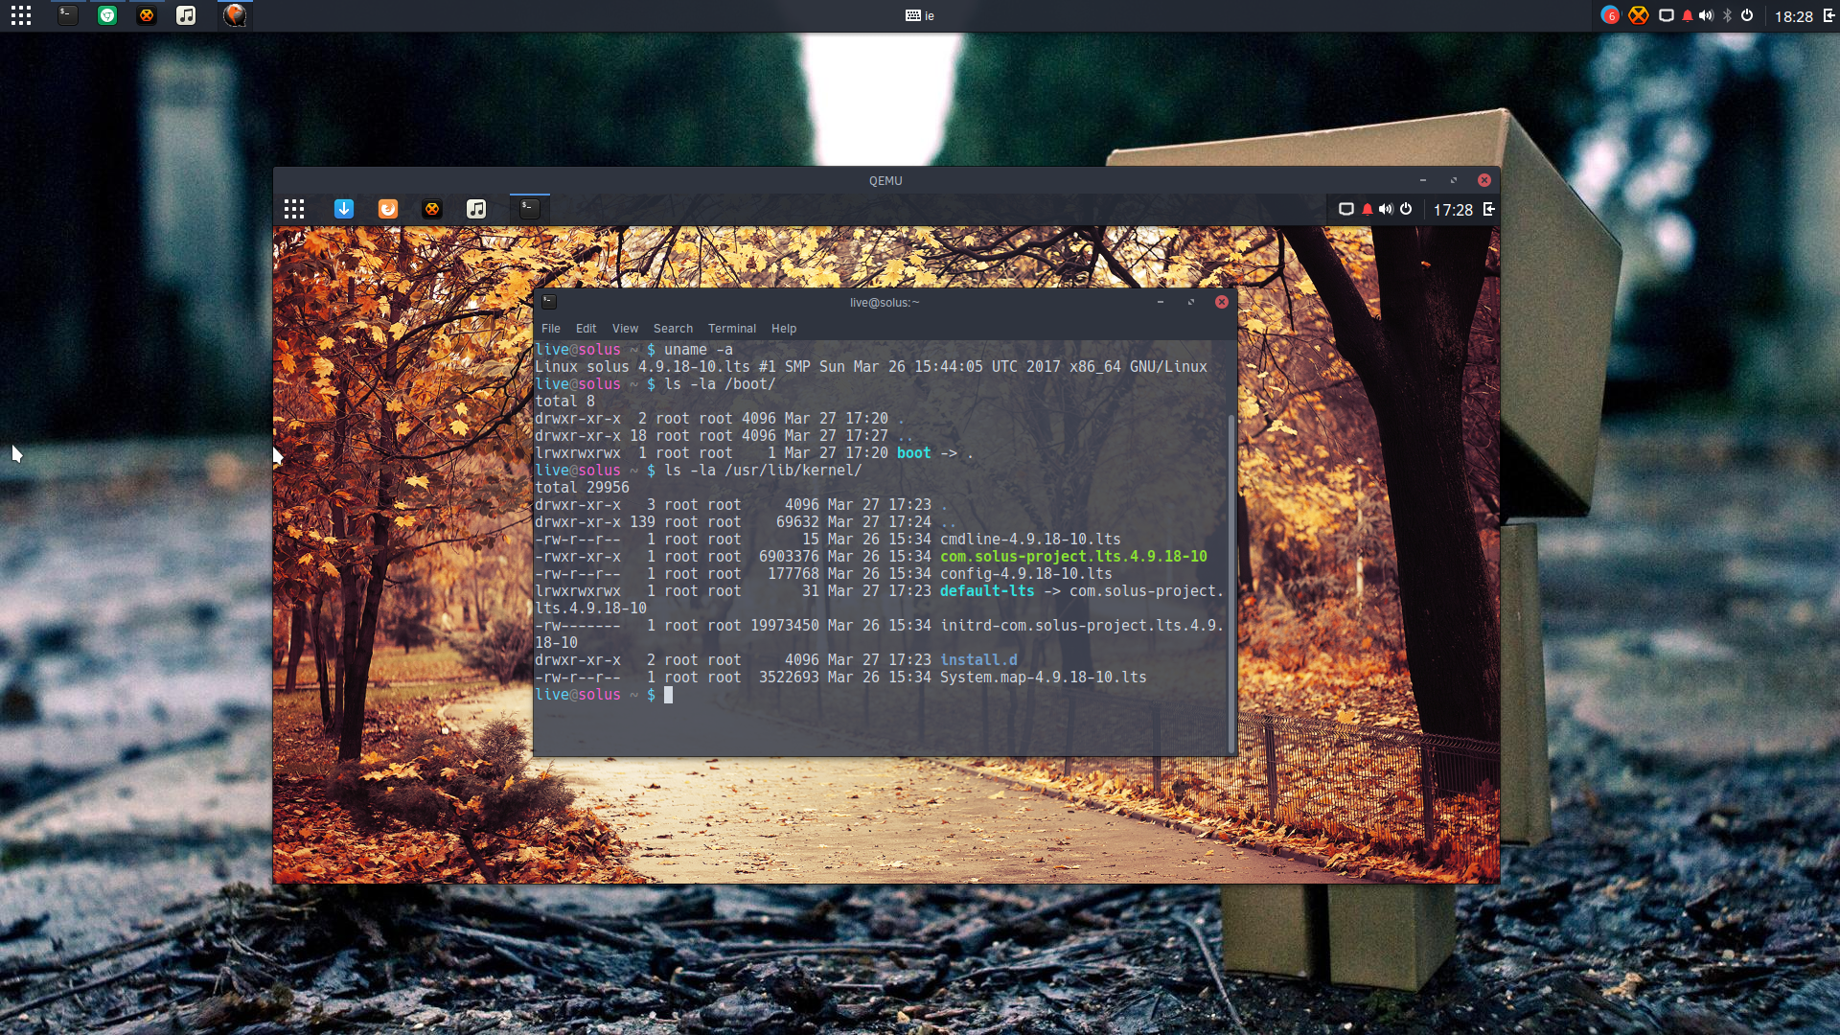1840x1035 pixels.
Task: Open the guest Solus application menu grid
Action: [x=294, y=209]
